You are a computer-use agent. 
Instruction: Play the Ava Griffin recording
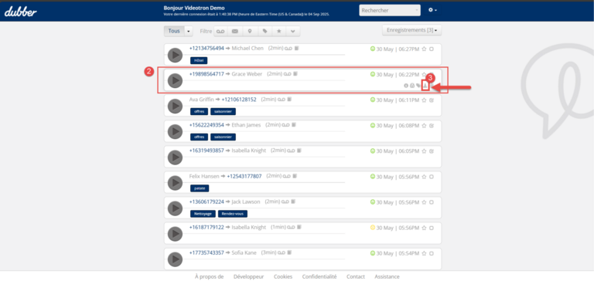coord(175,107)
